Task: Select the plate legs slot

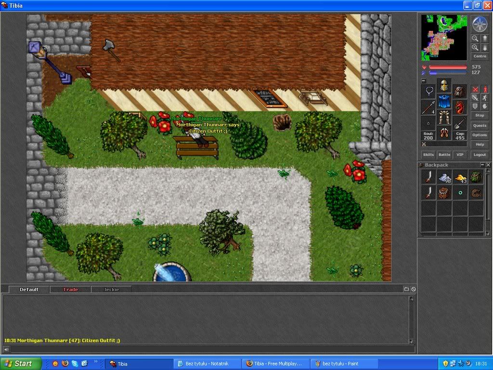Action: point(444,117)
